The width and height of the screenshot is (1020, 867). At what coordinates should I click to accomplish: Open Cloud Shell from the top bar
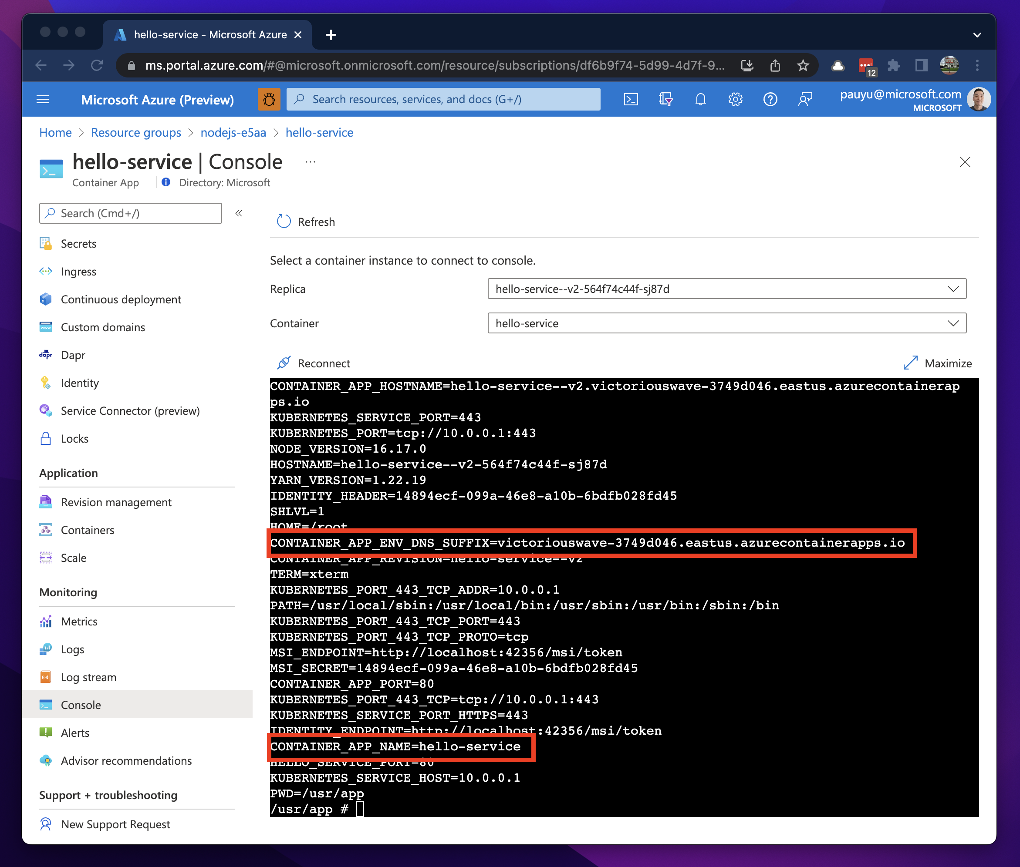[631, 100]
